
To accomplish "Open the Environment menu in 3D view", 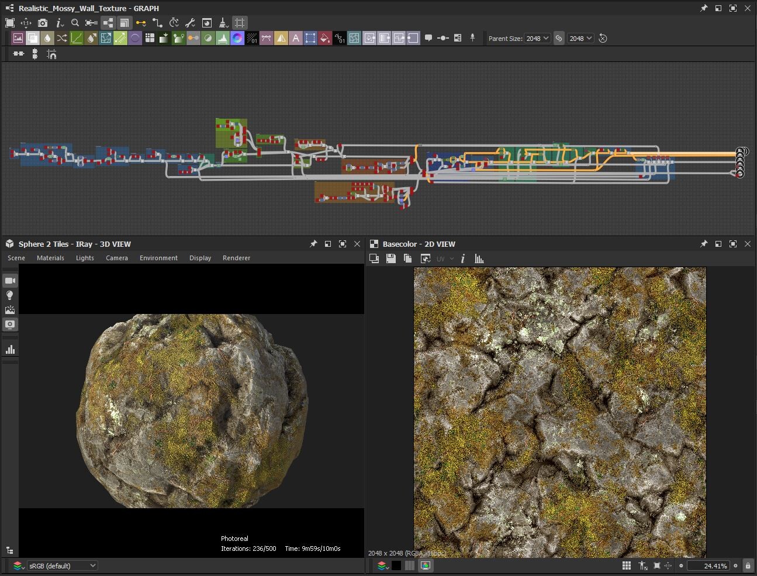I will pos(158,258).
